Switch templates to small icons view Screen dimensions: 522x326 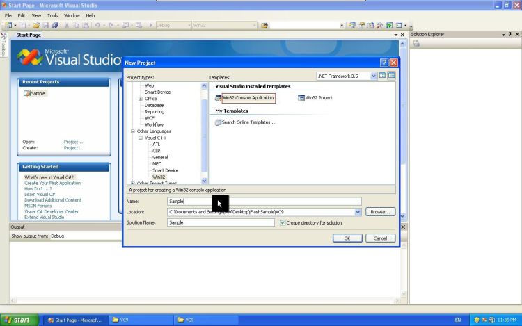point(391,76)
